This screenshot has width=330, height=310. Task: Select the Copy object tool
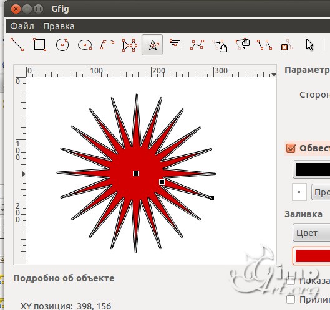click(x=264, y=45)
